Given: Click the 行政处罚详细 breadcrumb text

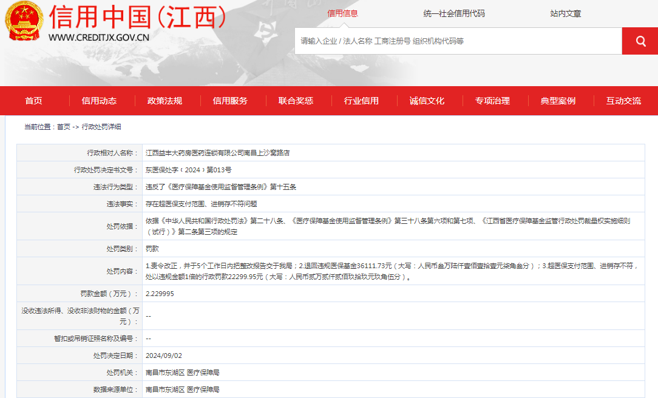Looking at the screenshot, I should [x=101, y=127].
